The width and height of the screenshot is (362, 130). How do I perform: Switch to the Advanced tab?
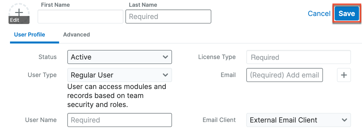click(76, 35)
